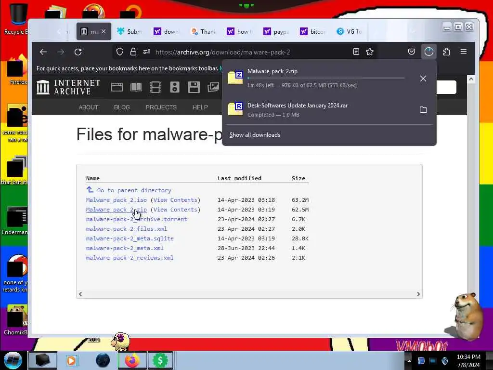493x370 pixels.
Task: Open malware-pack-2_files.xml link
Action: (127, 229)
